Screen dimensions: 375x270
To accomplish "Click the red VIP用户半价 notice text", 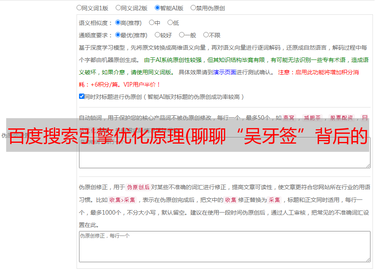I will (x=142, y=85).
